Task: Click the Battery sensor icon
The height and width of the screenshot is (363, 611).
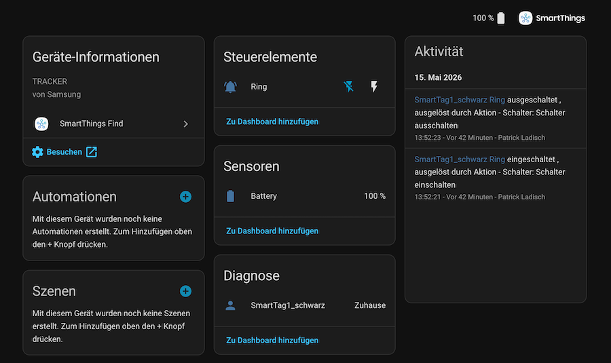Action: click(230, 196)
